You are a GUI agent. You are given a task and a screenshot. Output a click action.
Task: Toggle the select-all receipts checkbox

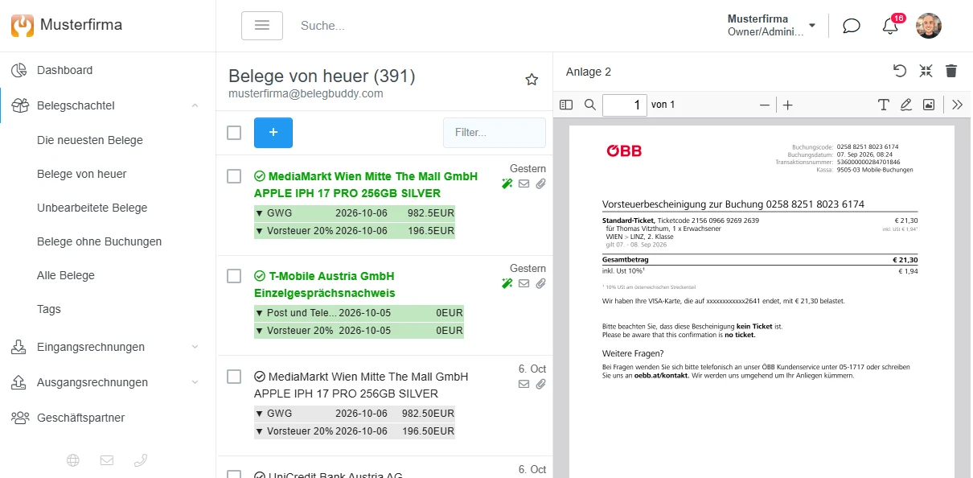tap(234, 133)
